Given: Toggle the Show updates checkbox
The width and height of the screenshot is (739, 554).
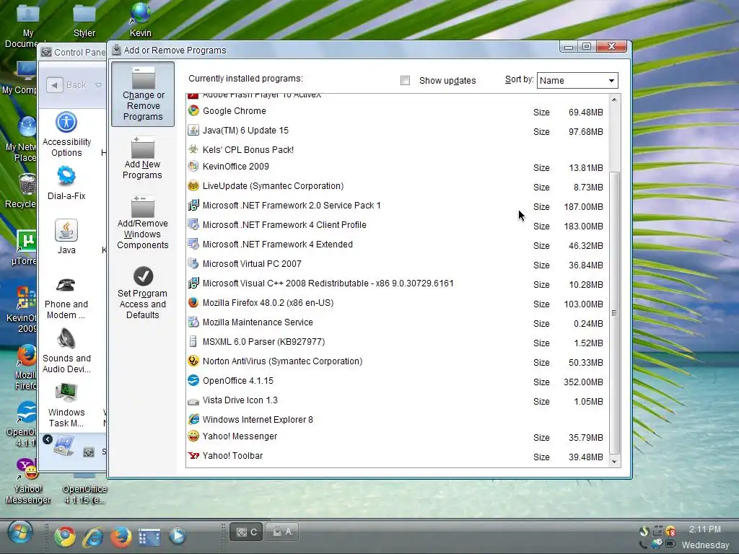Looking at the screenshot, I should (405, 81).
